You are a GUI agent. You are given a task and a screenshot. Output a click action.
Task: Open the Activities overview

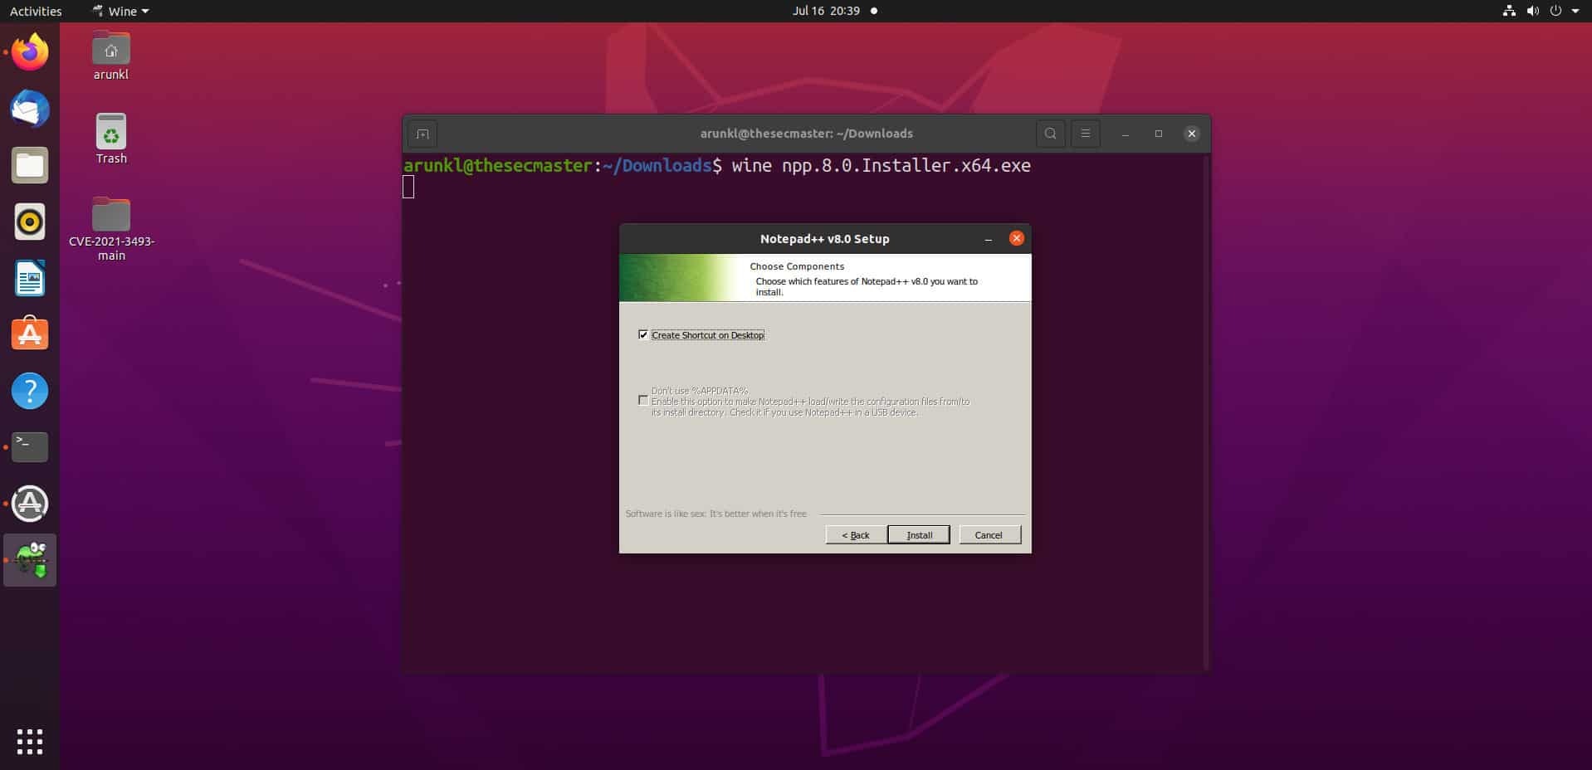point(36,11)
